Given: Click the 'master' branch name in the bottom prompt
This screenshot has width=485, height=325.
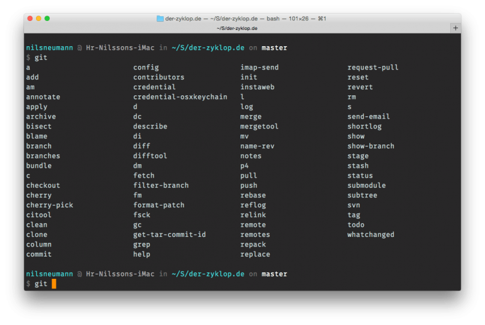Looking at the screenshot, I should coord(274,274).
